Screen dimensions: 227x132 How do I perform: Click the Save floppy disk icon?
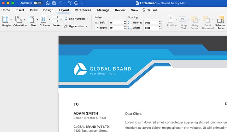[x=54, y=3]
